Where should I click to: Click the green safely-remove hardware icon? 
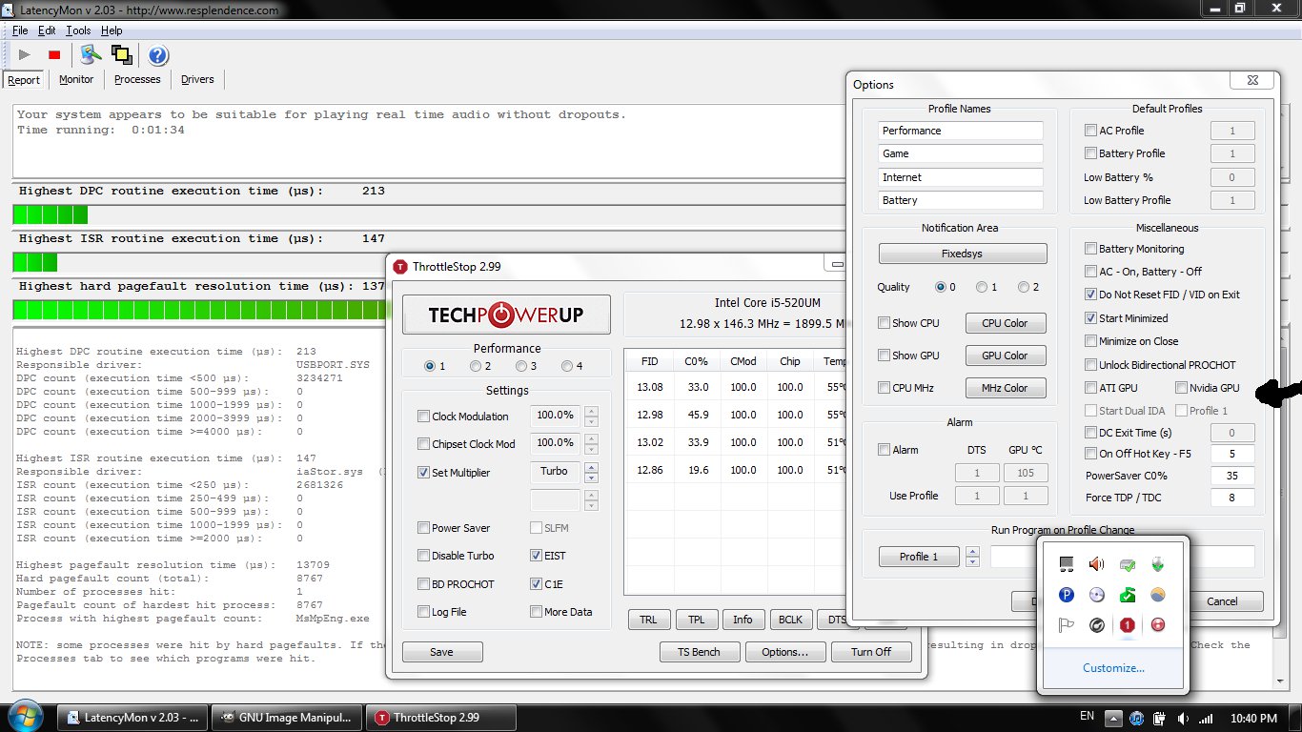coord(1128,595)
